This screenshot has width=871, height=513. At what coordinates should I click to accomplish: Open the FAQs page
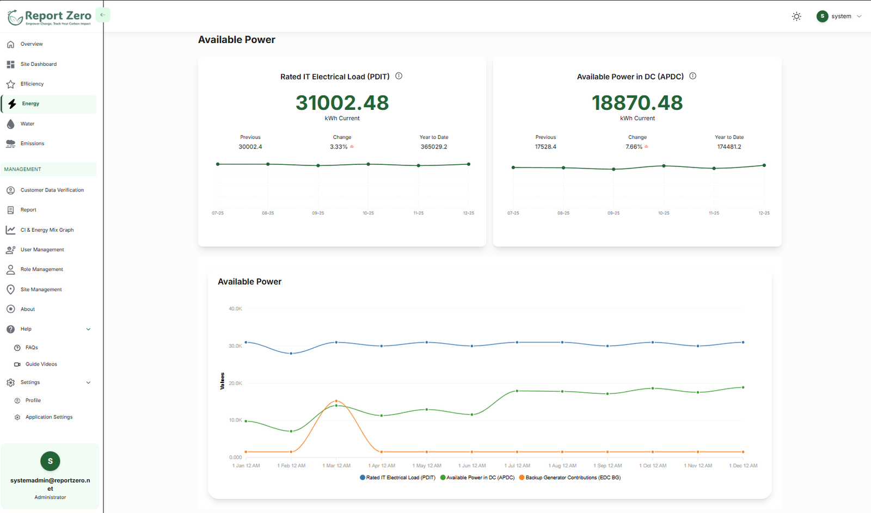click(32, 348)
